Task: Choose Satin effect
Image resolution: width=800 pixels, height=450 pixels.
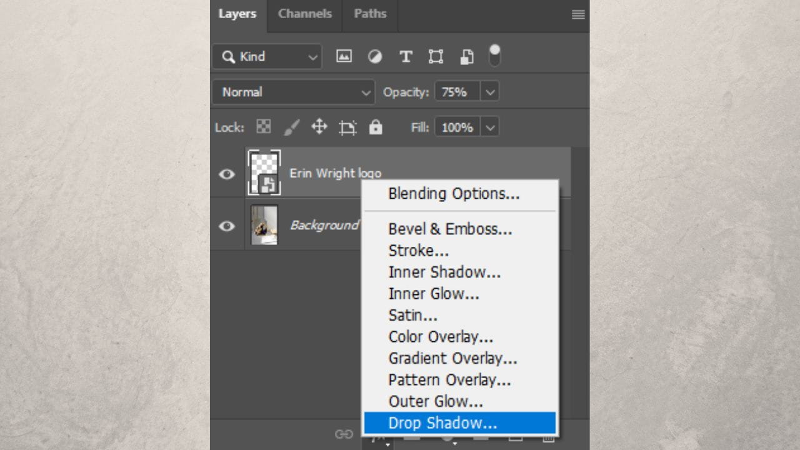Action: tap(460, 316)
